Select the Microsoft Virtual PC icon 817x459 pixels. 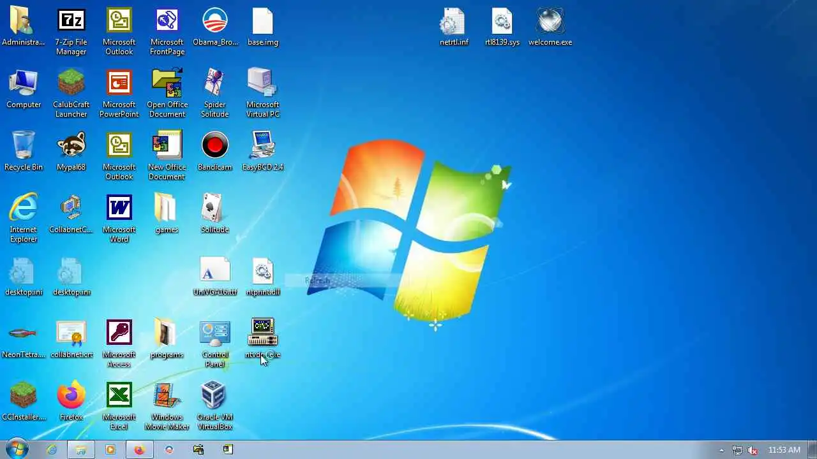(x=262, y=94)
